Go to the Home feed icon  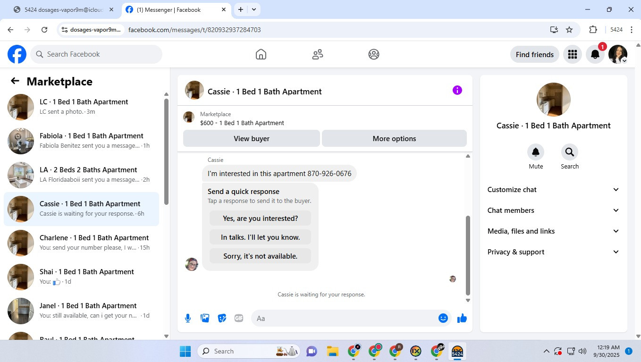(x=261, y=54)
